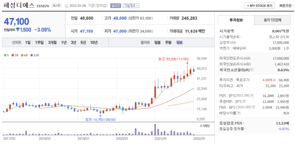The width and height of the screenshot is (295, 144).
Task: Click the green 5-day moving average legend square
Action: 5,55
